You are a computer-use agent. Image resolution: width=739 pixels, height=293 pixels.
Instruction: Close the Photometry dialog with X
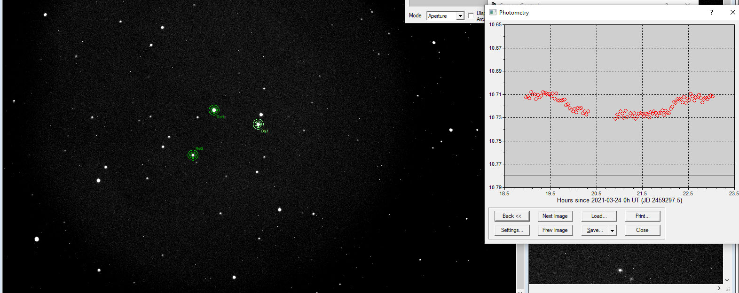pos(732,12)
